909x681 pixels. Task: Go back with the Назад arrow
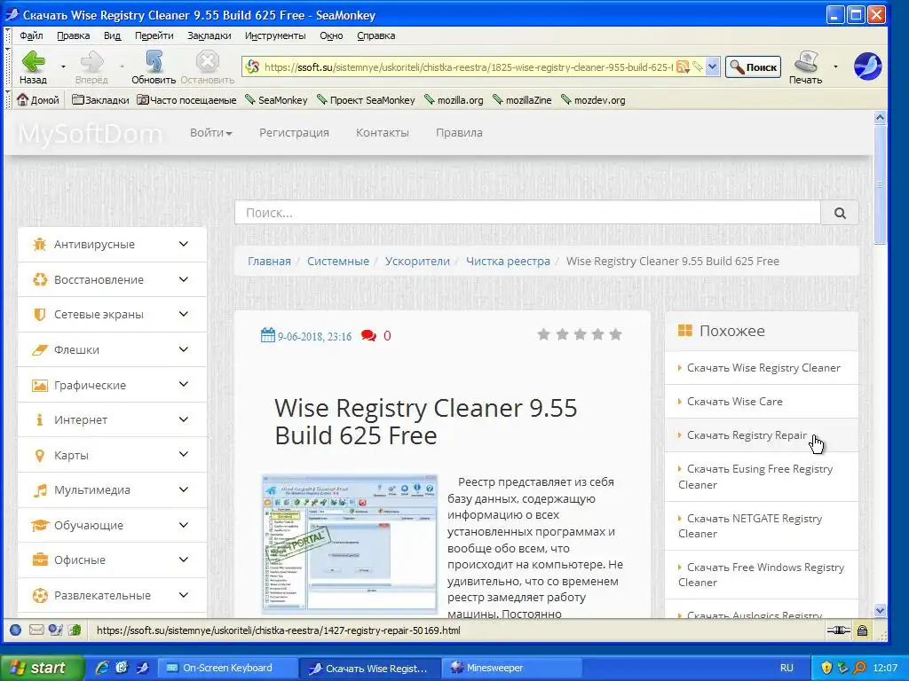[33, 61]
